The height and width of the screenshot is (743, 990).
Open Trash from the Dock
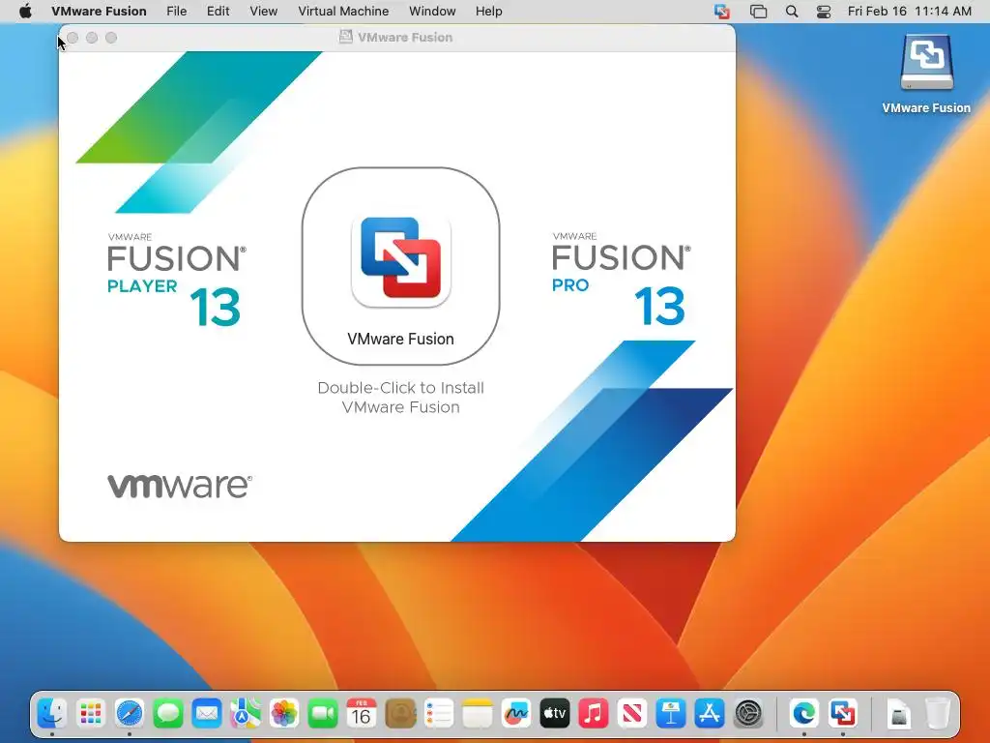[938, 714]
